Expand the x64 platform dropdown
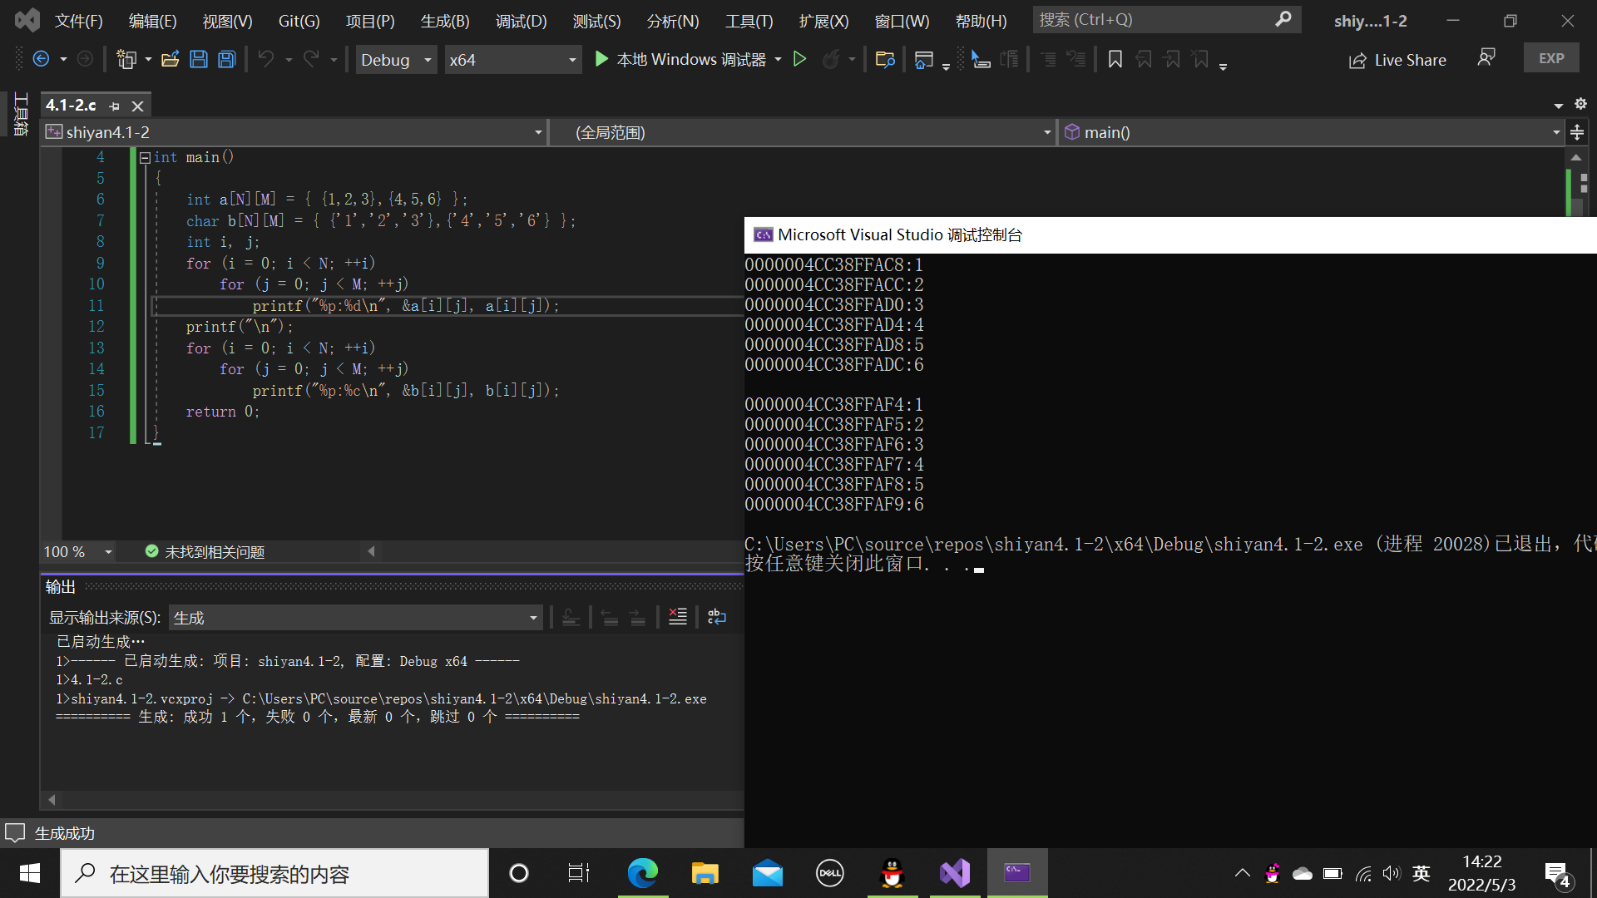 coord(512,60)
